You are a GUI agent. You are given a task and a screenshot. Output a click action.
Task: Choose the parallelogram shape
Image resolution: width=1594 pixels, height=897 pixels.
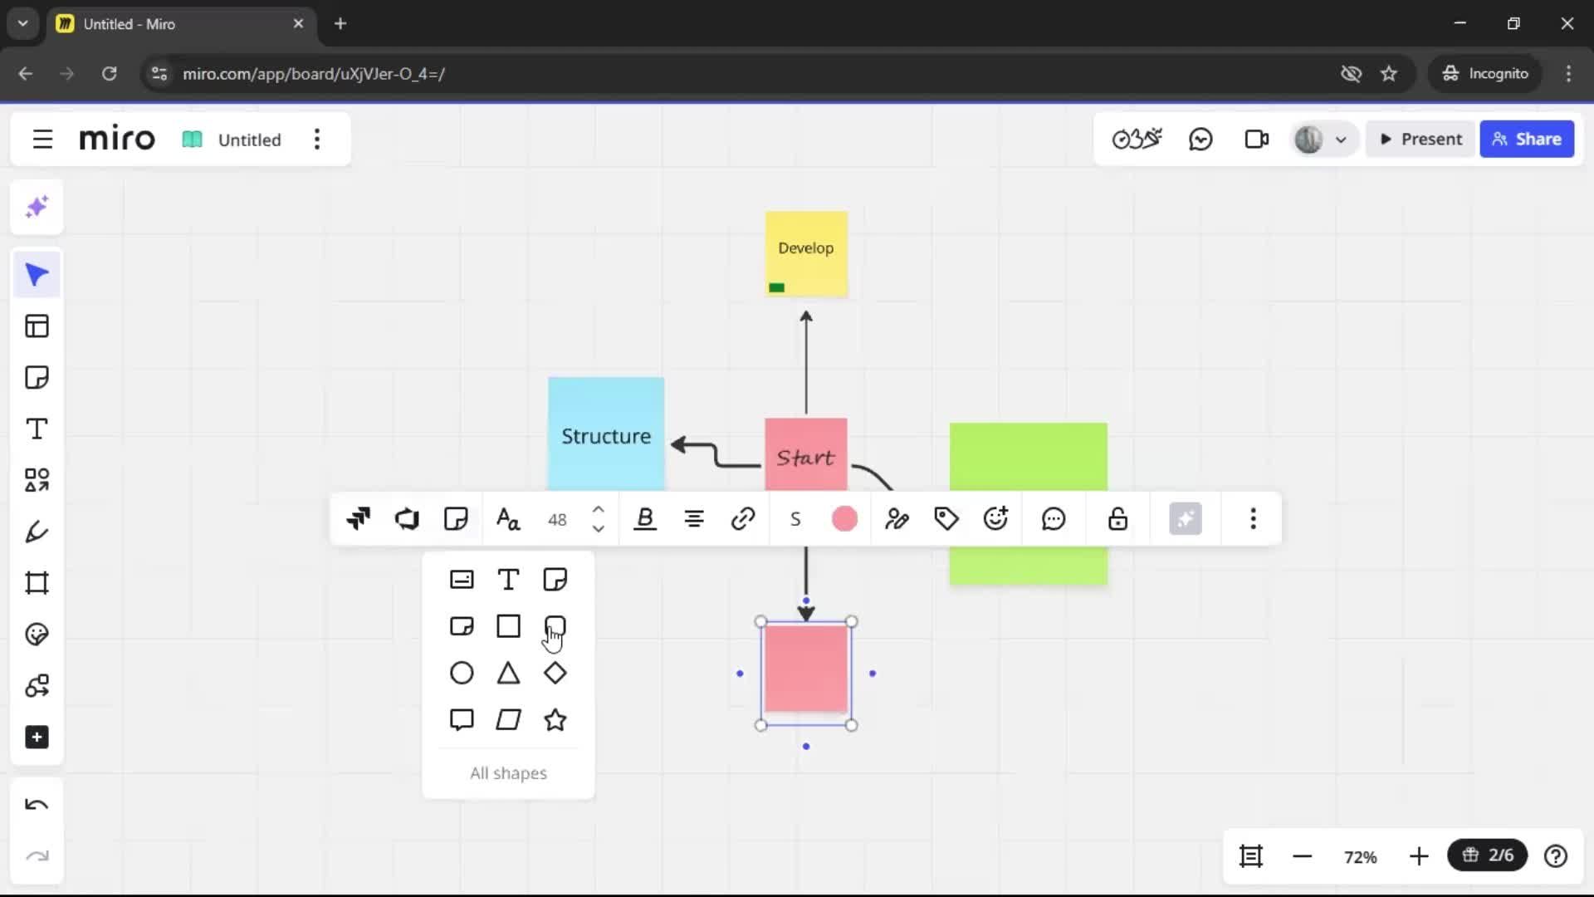[x=508, y=720]
